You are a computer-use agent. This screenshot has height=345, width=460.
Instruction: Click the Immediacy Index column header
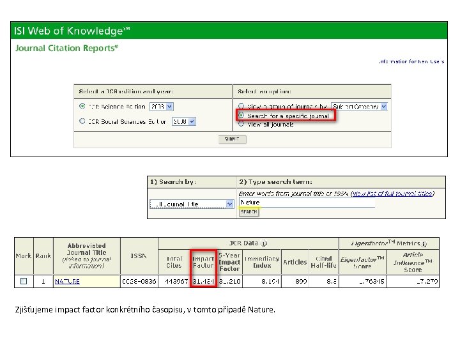coord(262,262)
